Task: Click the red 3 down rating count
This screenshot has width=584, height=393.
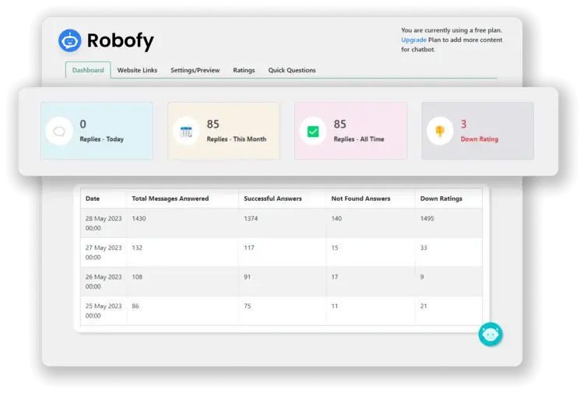Action: coord(464,124)
